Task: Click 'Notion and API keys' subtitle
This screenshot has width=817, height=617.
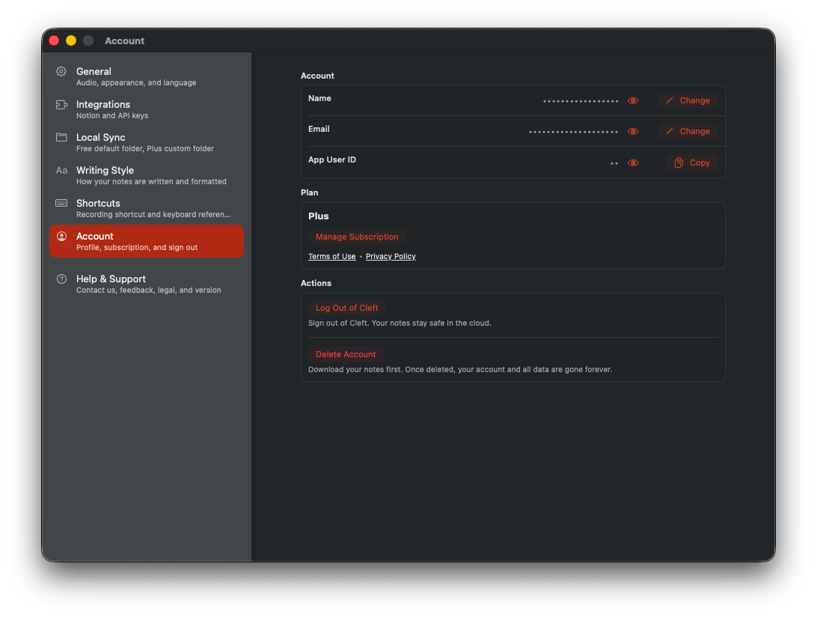Action: coord(112,116)
